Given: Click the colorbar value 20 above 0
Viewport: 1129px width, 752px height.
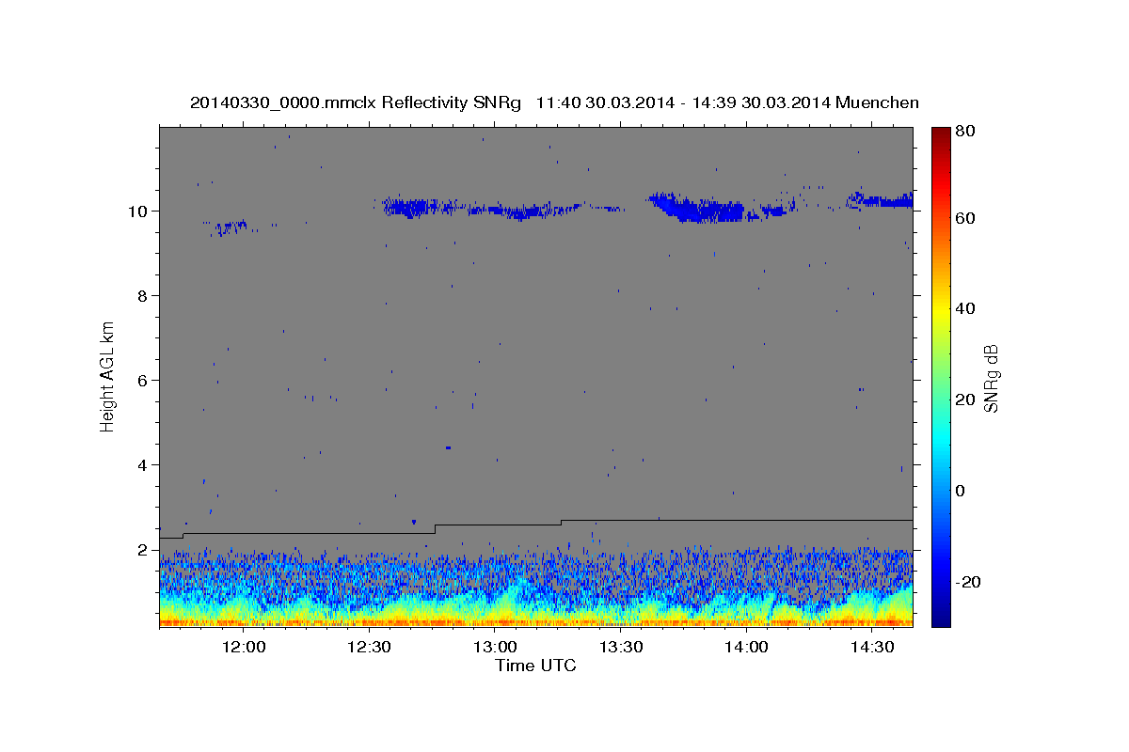Looking at the screenshot, I should click(964, 399).
